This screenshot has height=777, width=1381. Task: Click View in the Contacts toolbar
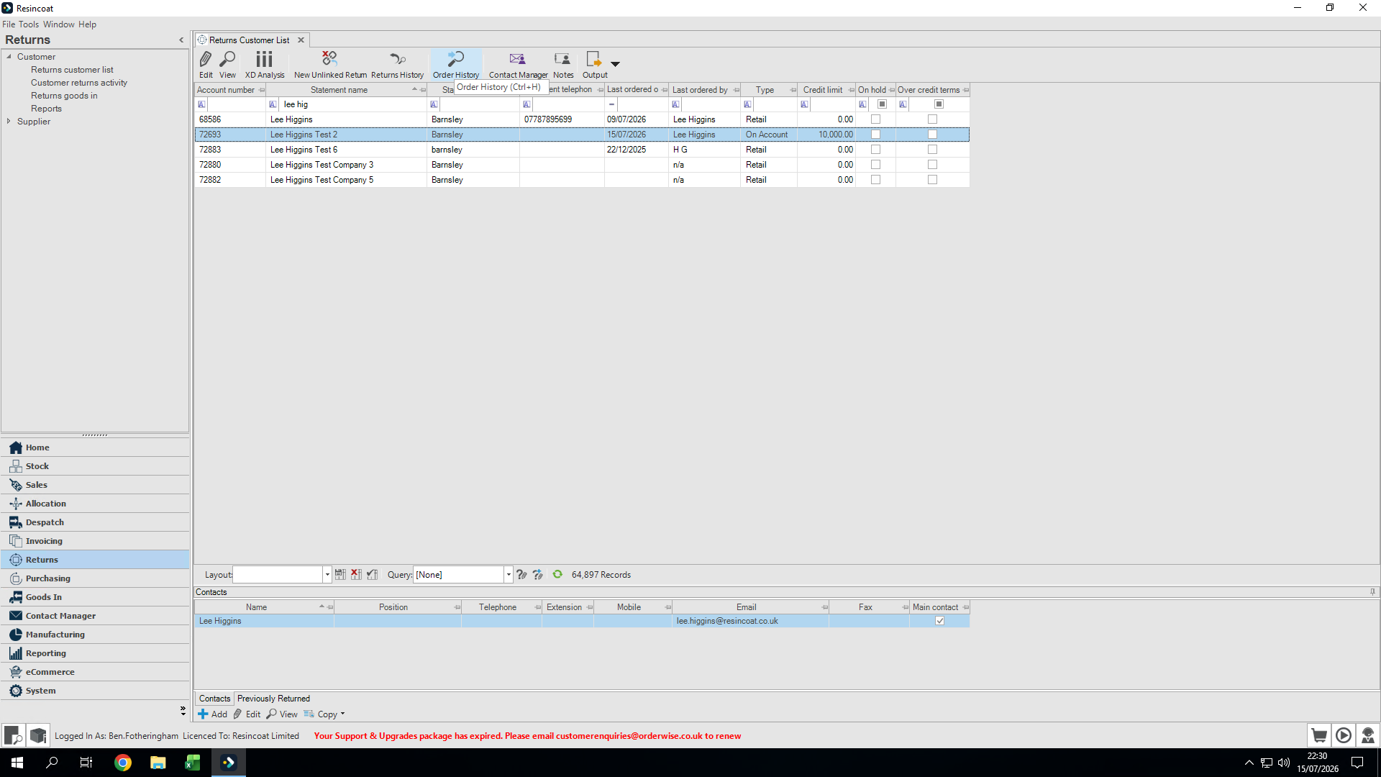click(282, 714)
